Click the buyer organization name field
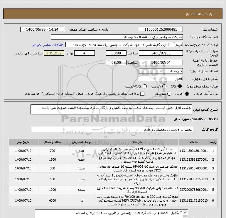Viewport: 226px width, 218px height. click(x=117, y=37)
